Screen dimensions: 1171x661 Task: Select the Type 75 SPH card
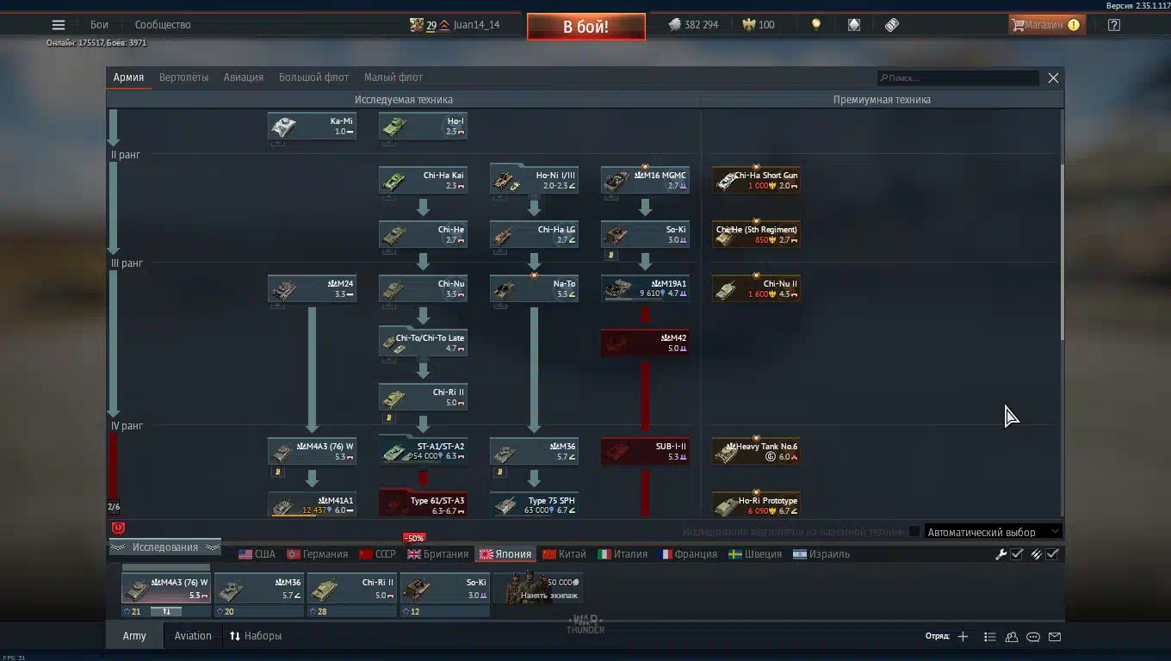534,505
